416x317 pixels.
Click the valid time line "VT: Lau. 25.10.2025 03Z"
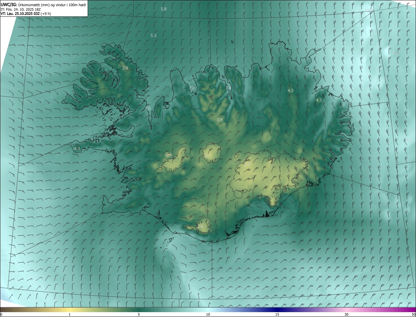point(20,14)
